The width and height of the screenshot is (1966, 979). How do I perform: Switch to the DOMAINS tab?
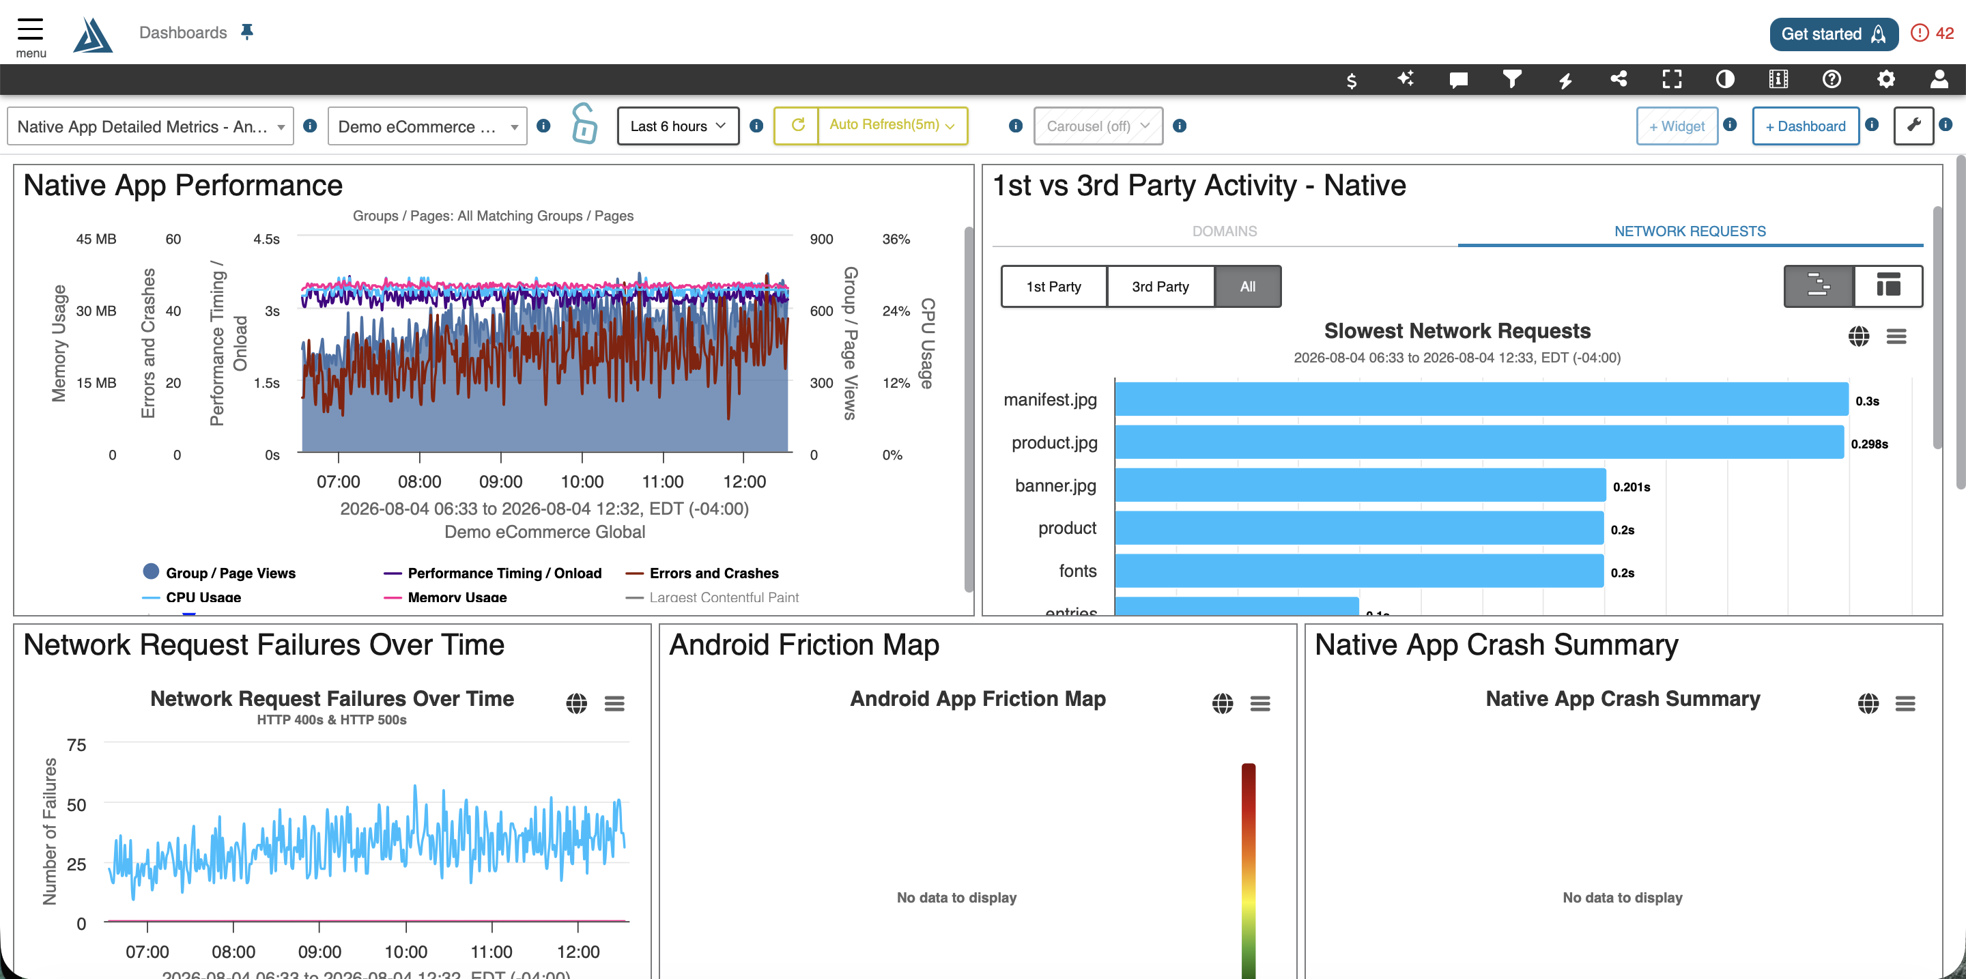1224,231
